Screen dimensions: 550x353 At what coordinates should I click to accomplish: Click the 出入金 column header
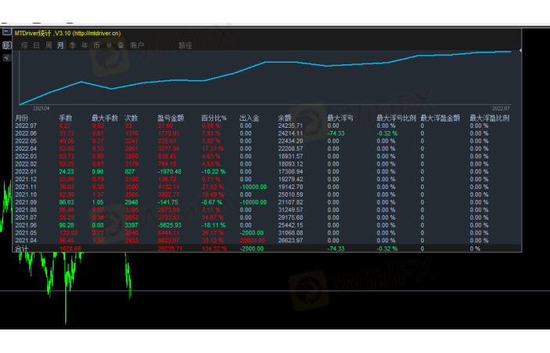coord(249,118)
